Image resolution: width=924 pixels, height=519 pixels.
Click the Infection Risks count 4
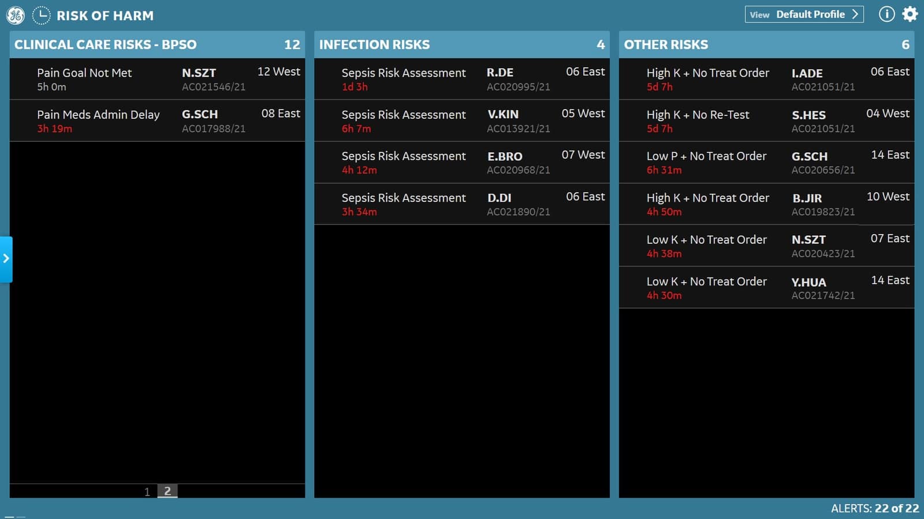pos(601,44)
